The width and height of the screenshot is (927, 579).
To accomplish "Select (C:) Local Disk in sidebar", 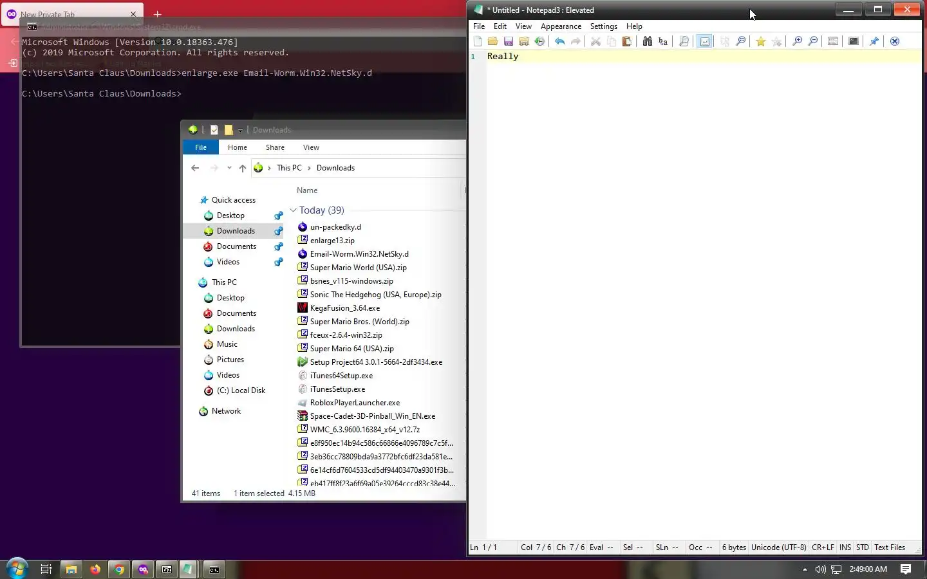I will (x=241, y=391).
